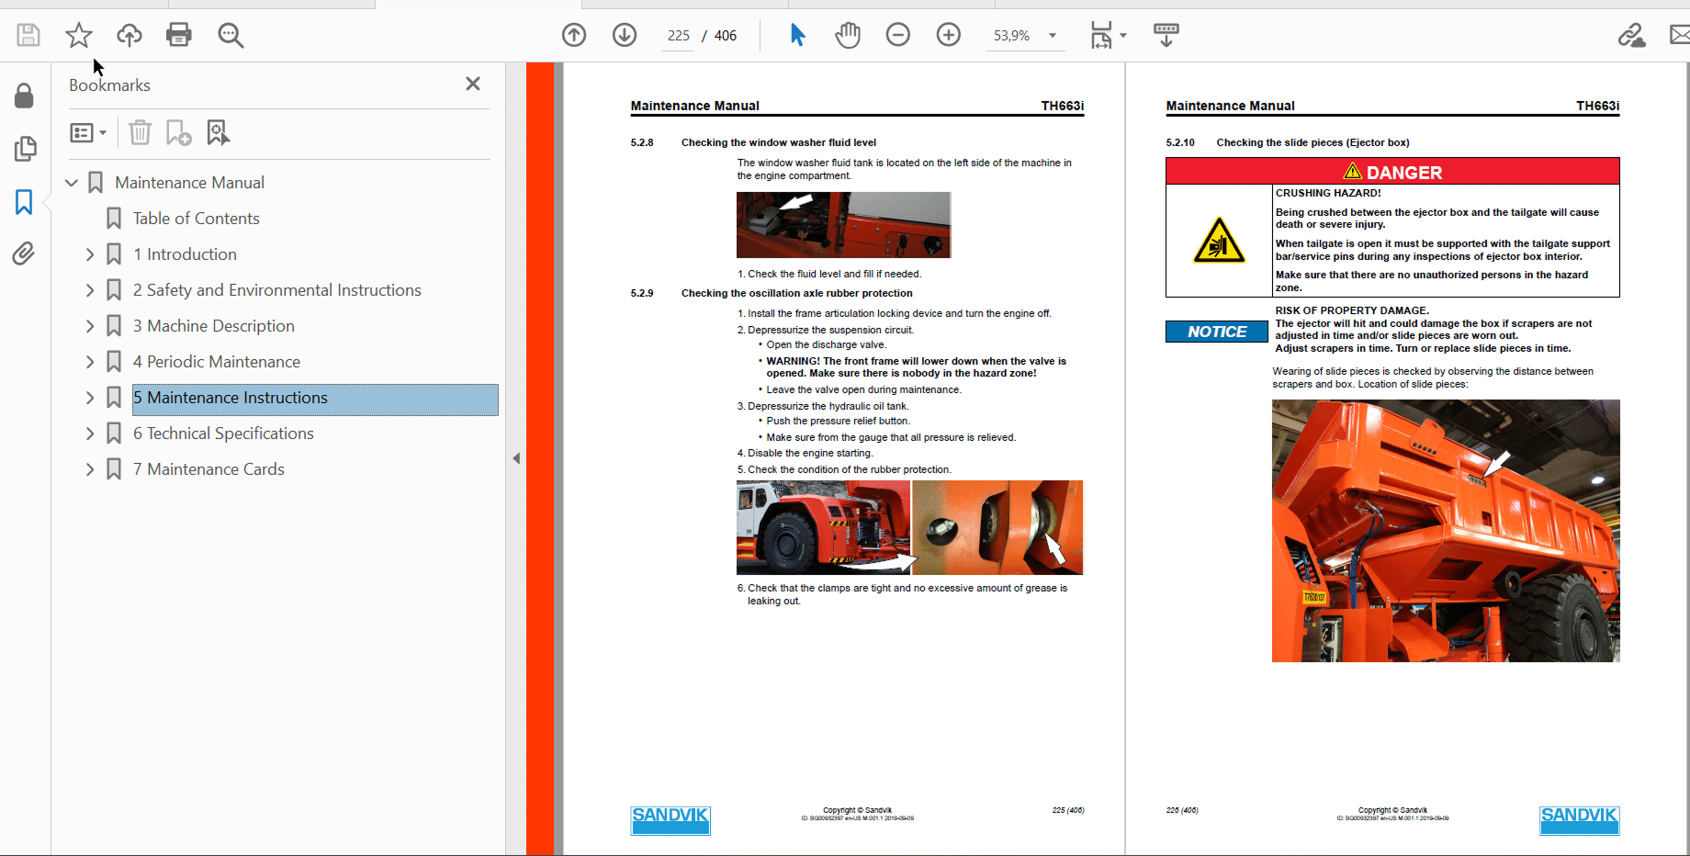Click the rubber protection close-up photo
The height and width of the screenshot is (856, 1690).
click(997, 528)
